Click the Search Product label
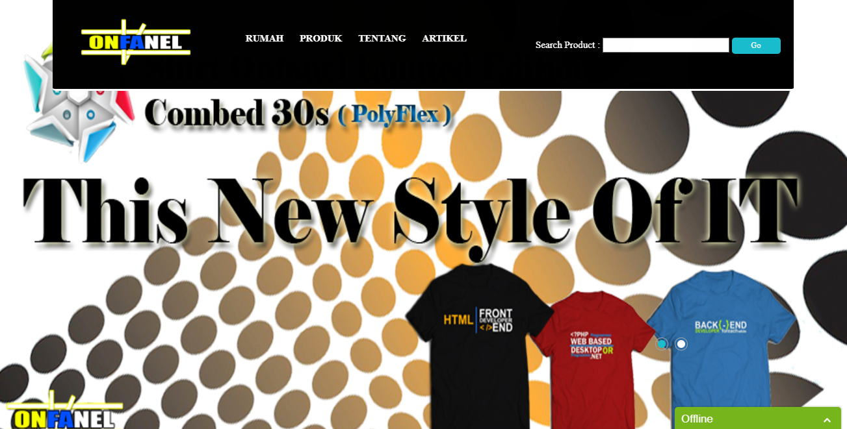Viewport: 847px width, 429px height. pos(567,45)
